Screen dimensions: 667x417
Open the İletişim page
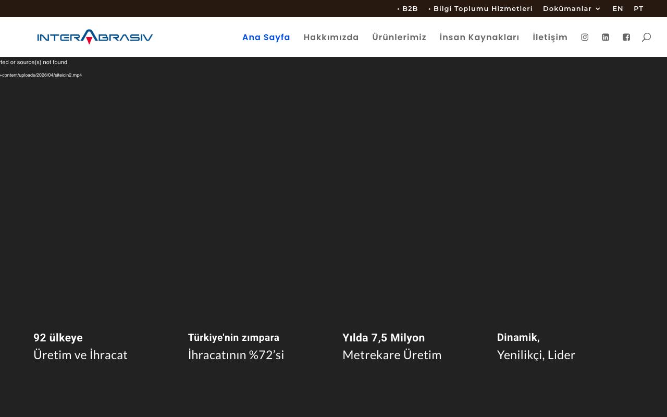pyautogui.click(x=550, y=37)
